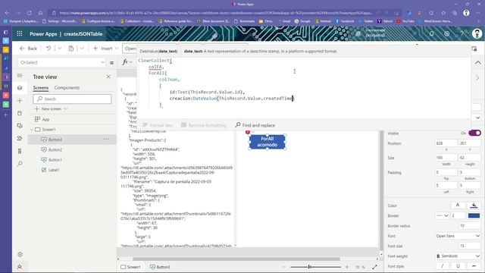Open the Media pane icon

click(20, 126)
